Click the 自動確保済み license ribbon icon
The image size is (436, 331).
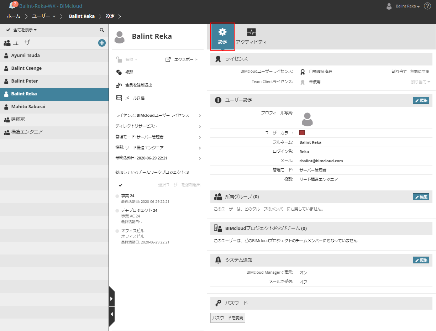tap(303, 72)
